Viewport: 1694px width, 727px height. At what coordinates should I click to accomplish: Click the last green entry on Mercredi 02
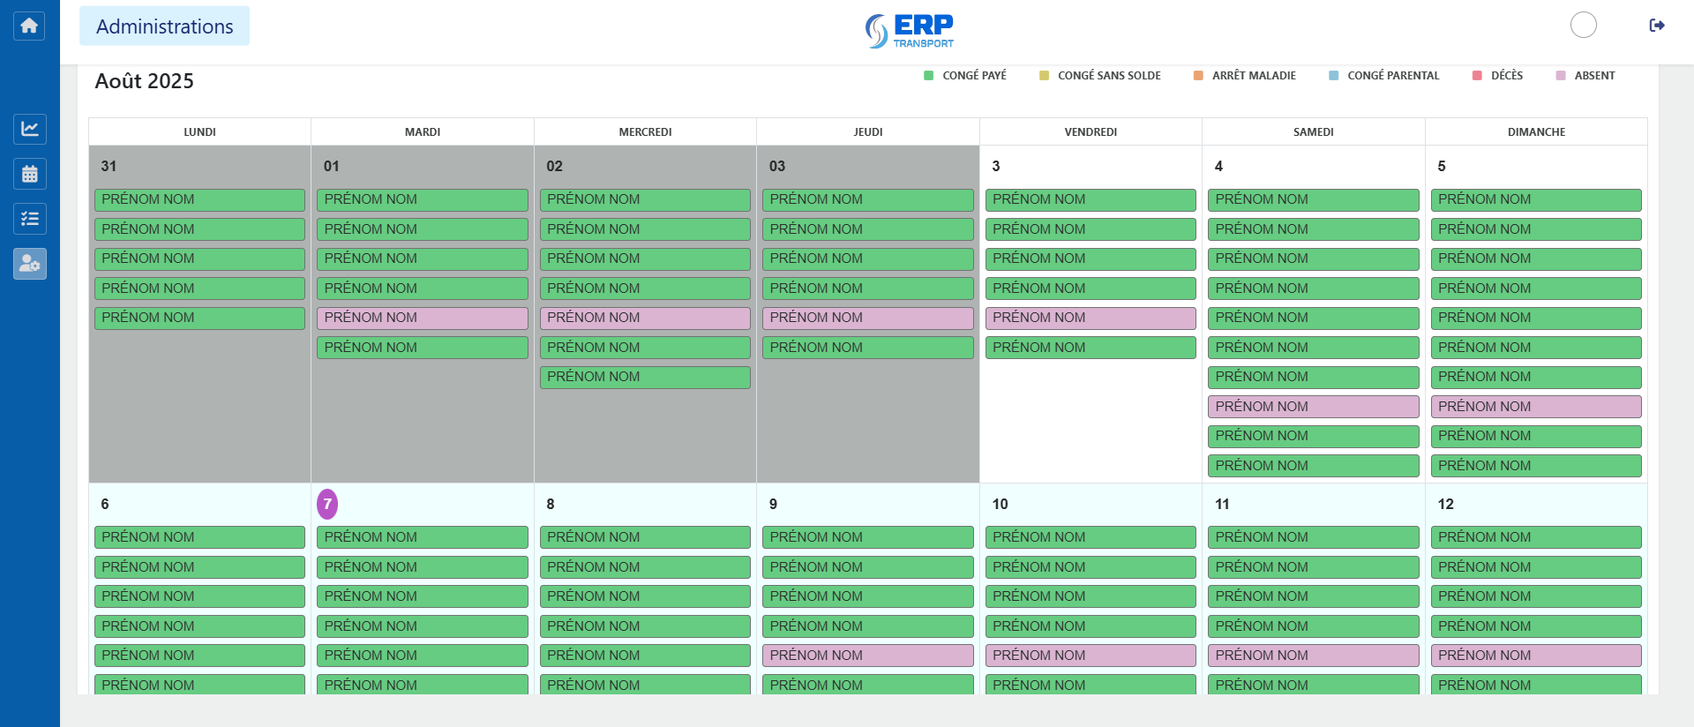645,377
